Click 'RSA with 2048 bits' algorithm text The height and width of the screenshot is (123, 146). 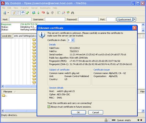click(x=79, y=58)
